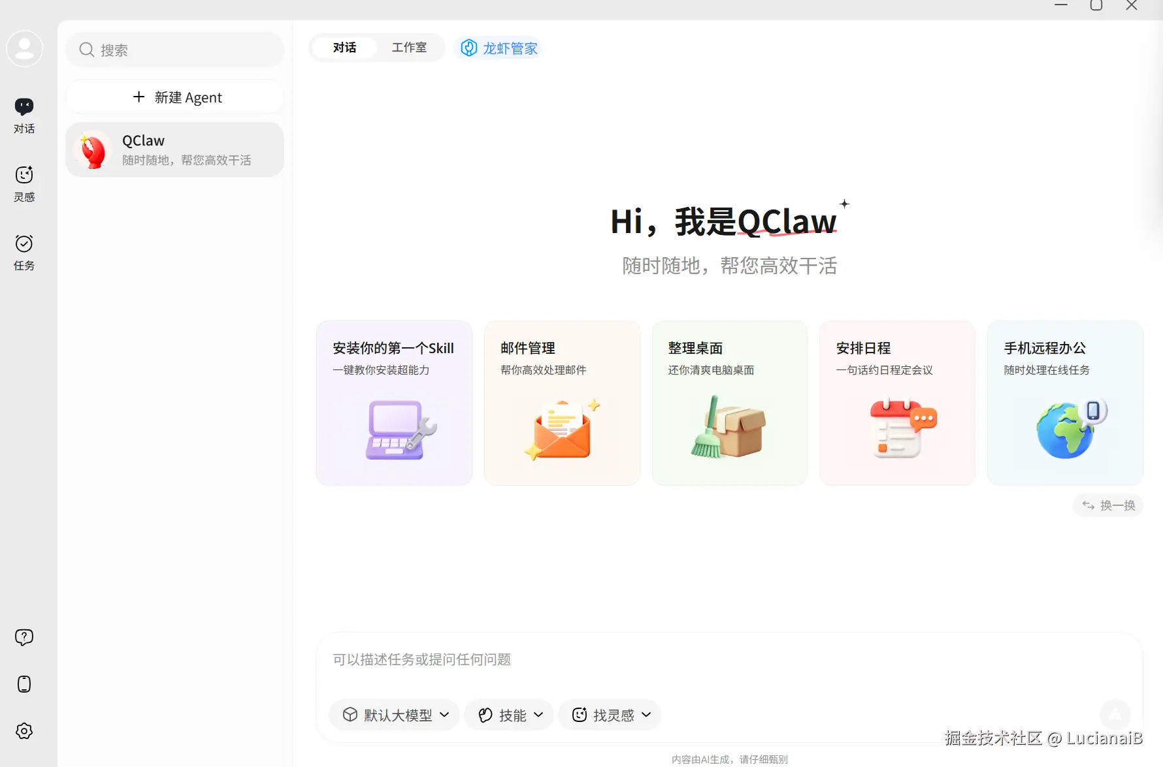This screenshot has height=767, width=1163.
Task: Click 换一换 to refresh suggestions
Action: tap(1107, 505)
